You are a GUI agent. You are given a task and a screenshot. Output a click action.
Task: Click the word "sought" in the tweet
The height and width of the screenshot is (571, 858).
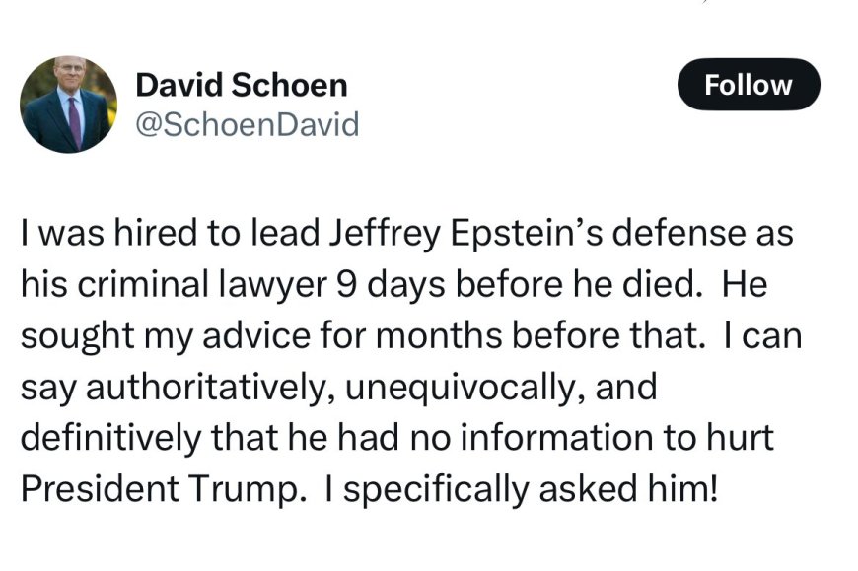click(67, 336)
